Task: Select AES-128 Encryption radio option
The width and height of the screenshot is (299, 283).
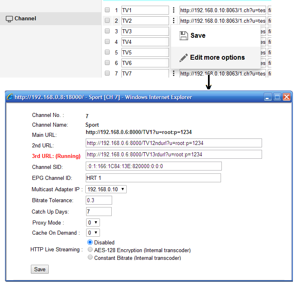Action: (90, 250)
